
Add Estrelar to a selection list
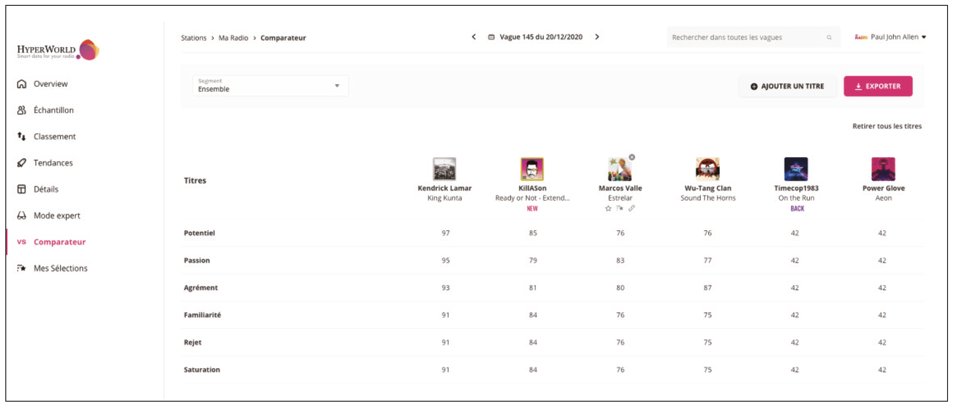click(x=620, y=208)
